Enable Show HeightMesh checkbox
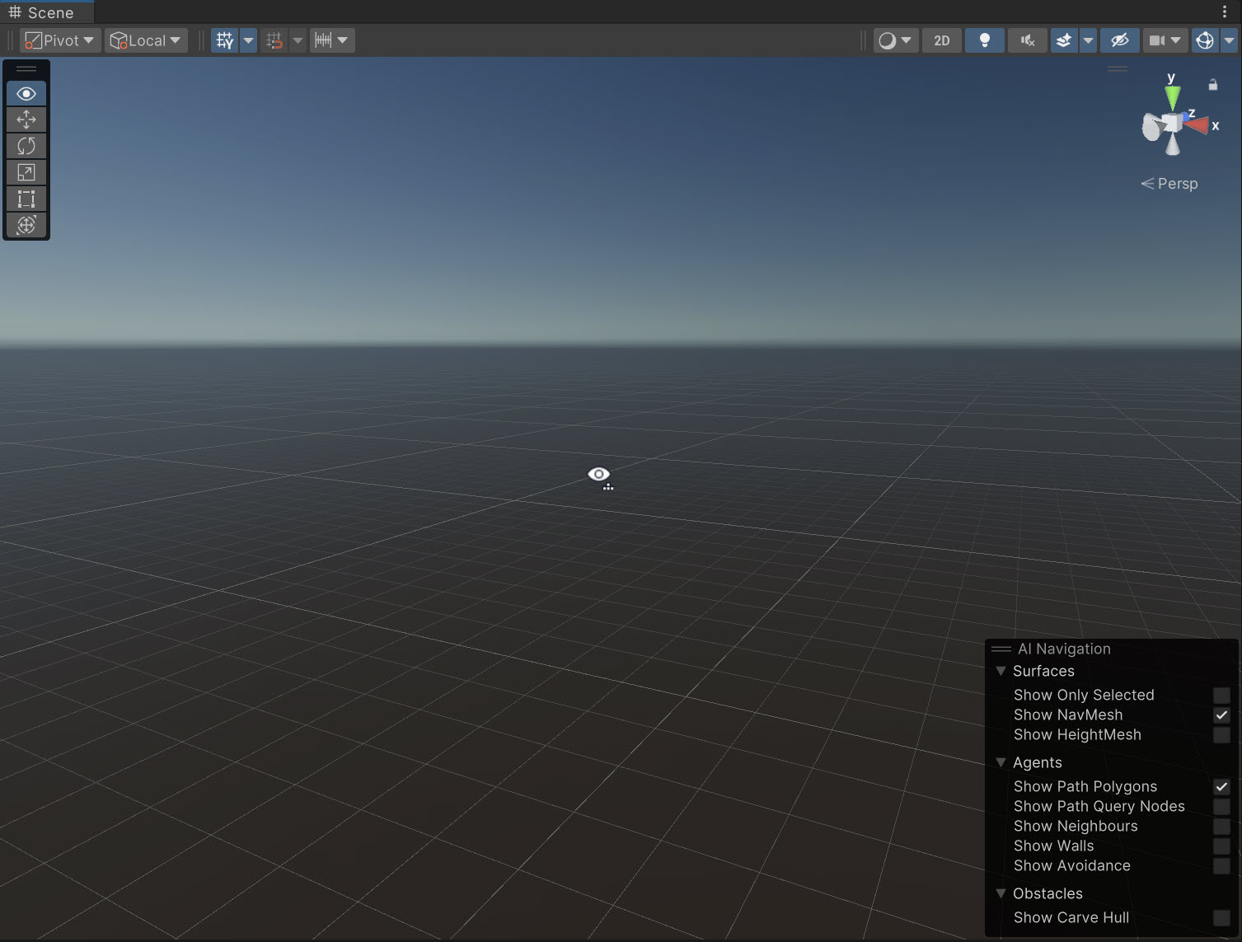This screenshot has width=1242, height=942. (x=1221, y=734)
